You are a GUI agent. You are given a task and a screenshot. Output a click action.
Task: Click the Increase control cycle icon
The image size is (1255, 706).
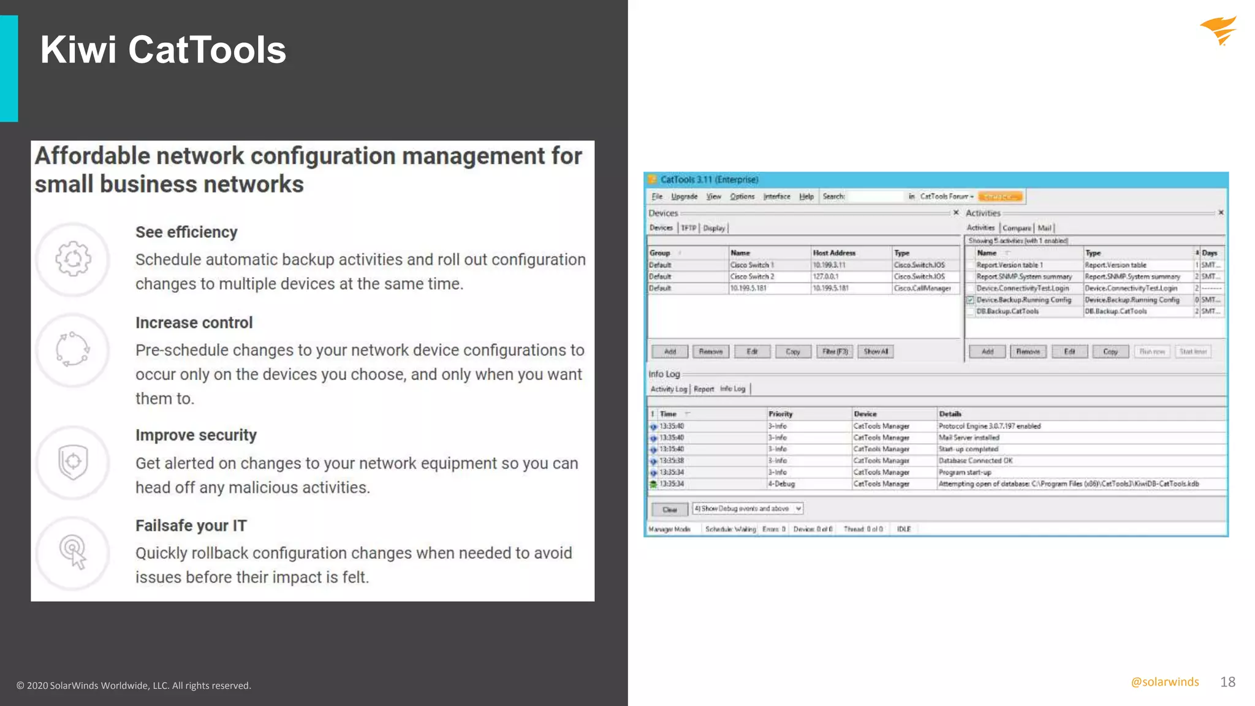(73, 349)
